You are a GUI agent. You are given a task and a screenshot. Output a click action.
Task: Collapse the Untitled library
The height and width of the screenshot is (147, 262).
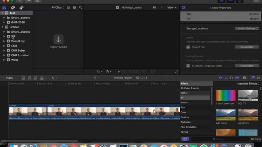point(2,27)
